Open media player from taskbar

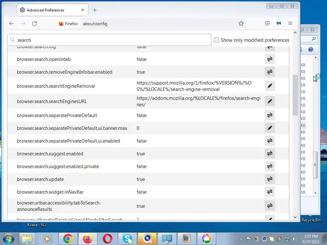pyautogui.click(x=47, y=239)
